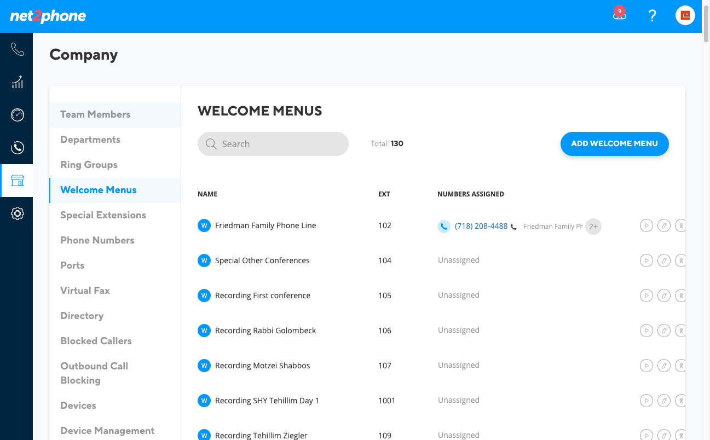The image size is (710, 440).
Task: Open the help question mark icon
Action: [x=652, y=16]
